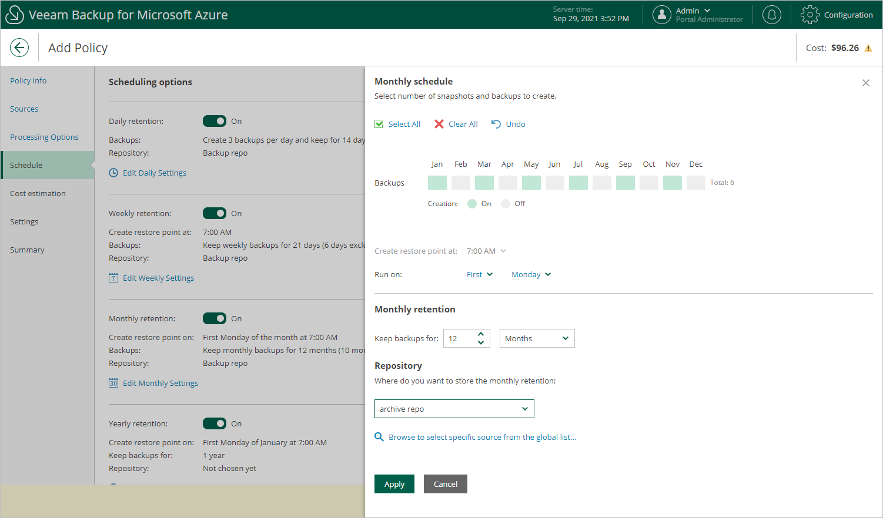
Task: Click the Dec backup cell
Action: coord(696,183)
